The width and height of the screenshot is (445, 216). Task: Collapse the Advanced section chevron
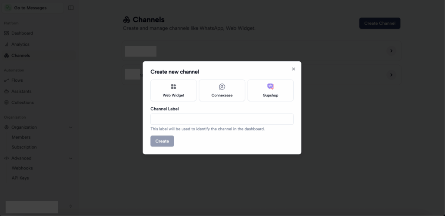coord(70,158)
